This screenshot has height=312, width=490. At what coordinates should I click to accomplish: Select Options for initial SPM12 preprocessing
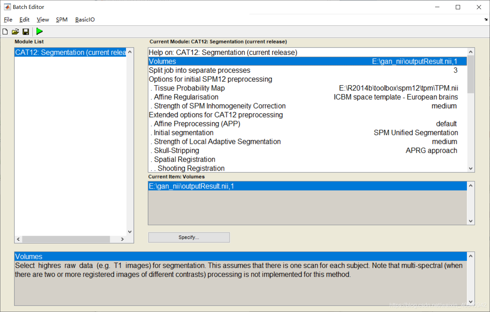[308, 79]
